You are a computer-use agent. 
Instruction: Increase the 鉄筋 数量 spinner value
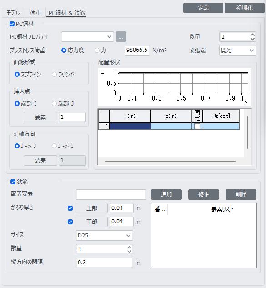(129, 247)
